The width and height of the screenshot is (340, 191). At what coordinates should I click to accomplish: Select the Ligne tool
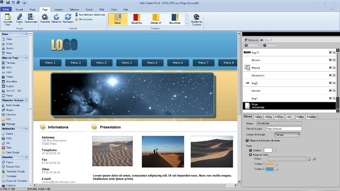pos(7,72)
